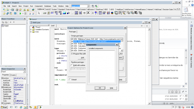Click OK in Components dialog
Screen dimensions: 194x109
click(x=100, y=88)
